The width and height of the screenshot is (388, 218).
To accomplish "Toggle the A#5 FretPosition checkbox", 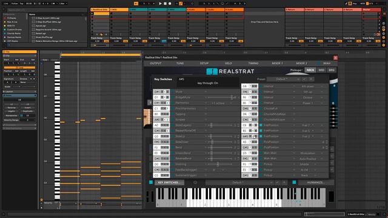I will [x=261, y=136].
